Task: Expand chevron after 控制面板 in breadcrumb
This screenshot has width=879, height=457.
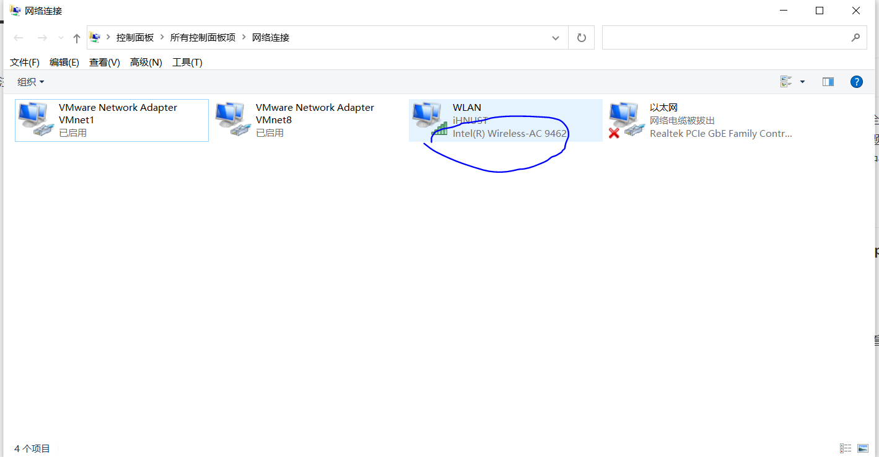Action: pos(162,37)
